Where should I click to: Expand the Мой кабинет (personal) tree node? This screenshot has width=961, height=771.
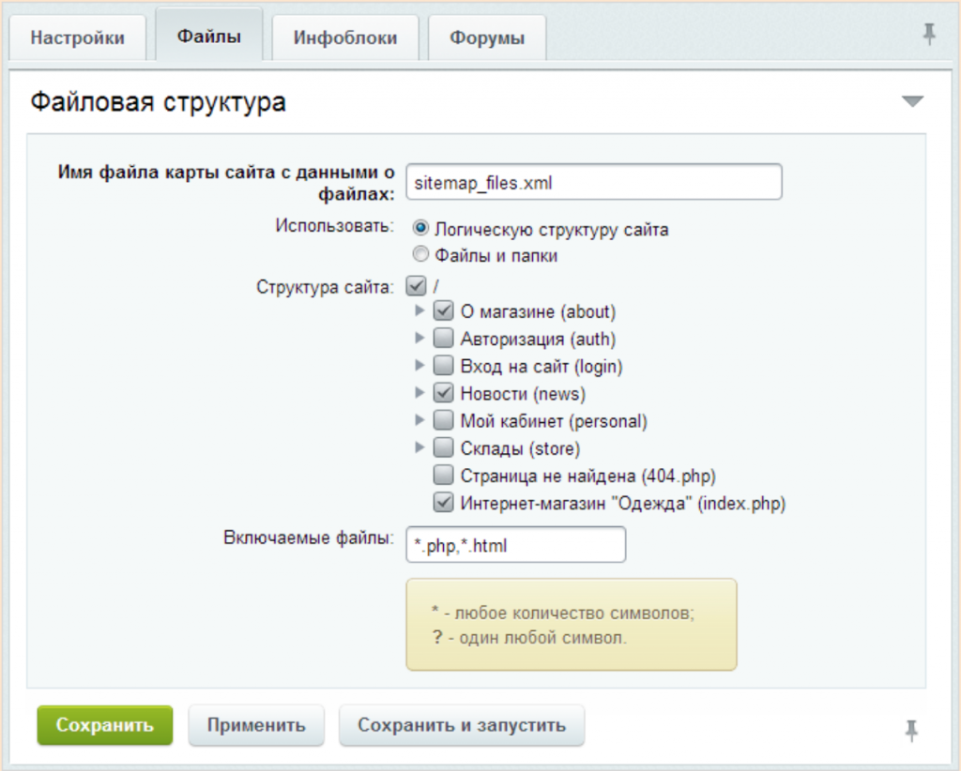click(x=419, y=420)
